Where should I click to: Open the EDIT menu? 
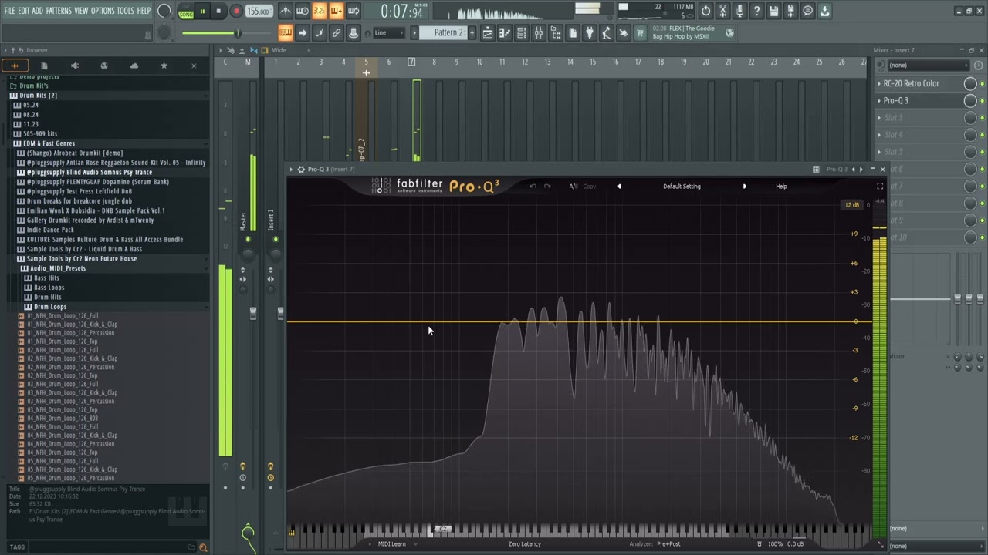(23, 11)
